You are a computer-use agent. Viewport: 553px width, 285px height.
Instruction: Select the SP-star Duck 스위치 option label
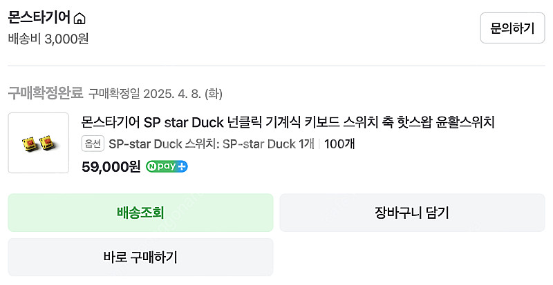163,144
